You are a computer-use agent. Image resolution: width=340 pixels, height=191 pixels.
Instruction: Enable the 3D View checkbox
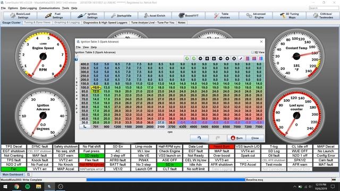coord(252,52)
